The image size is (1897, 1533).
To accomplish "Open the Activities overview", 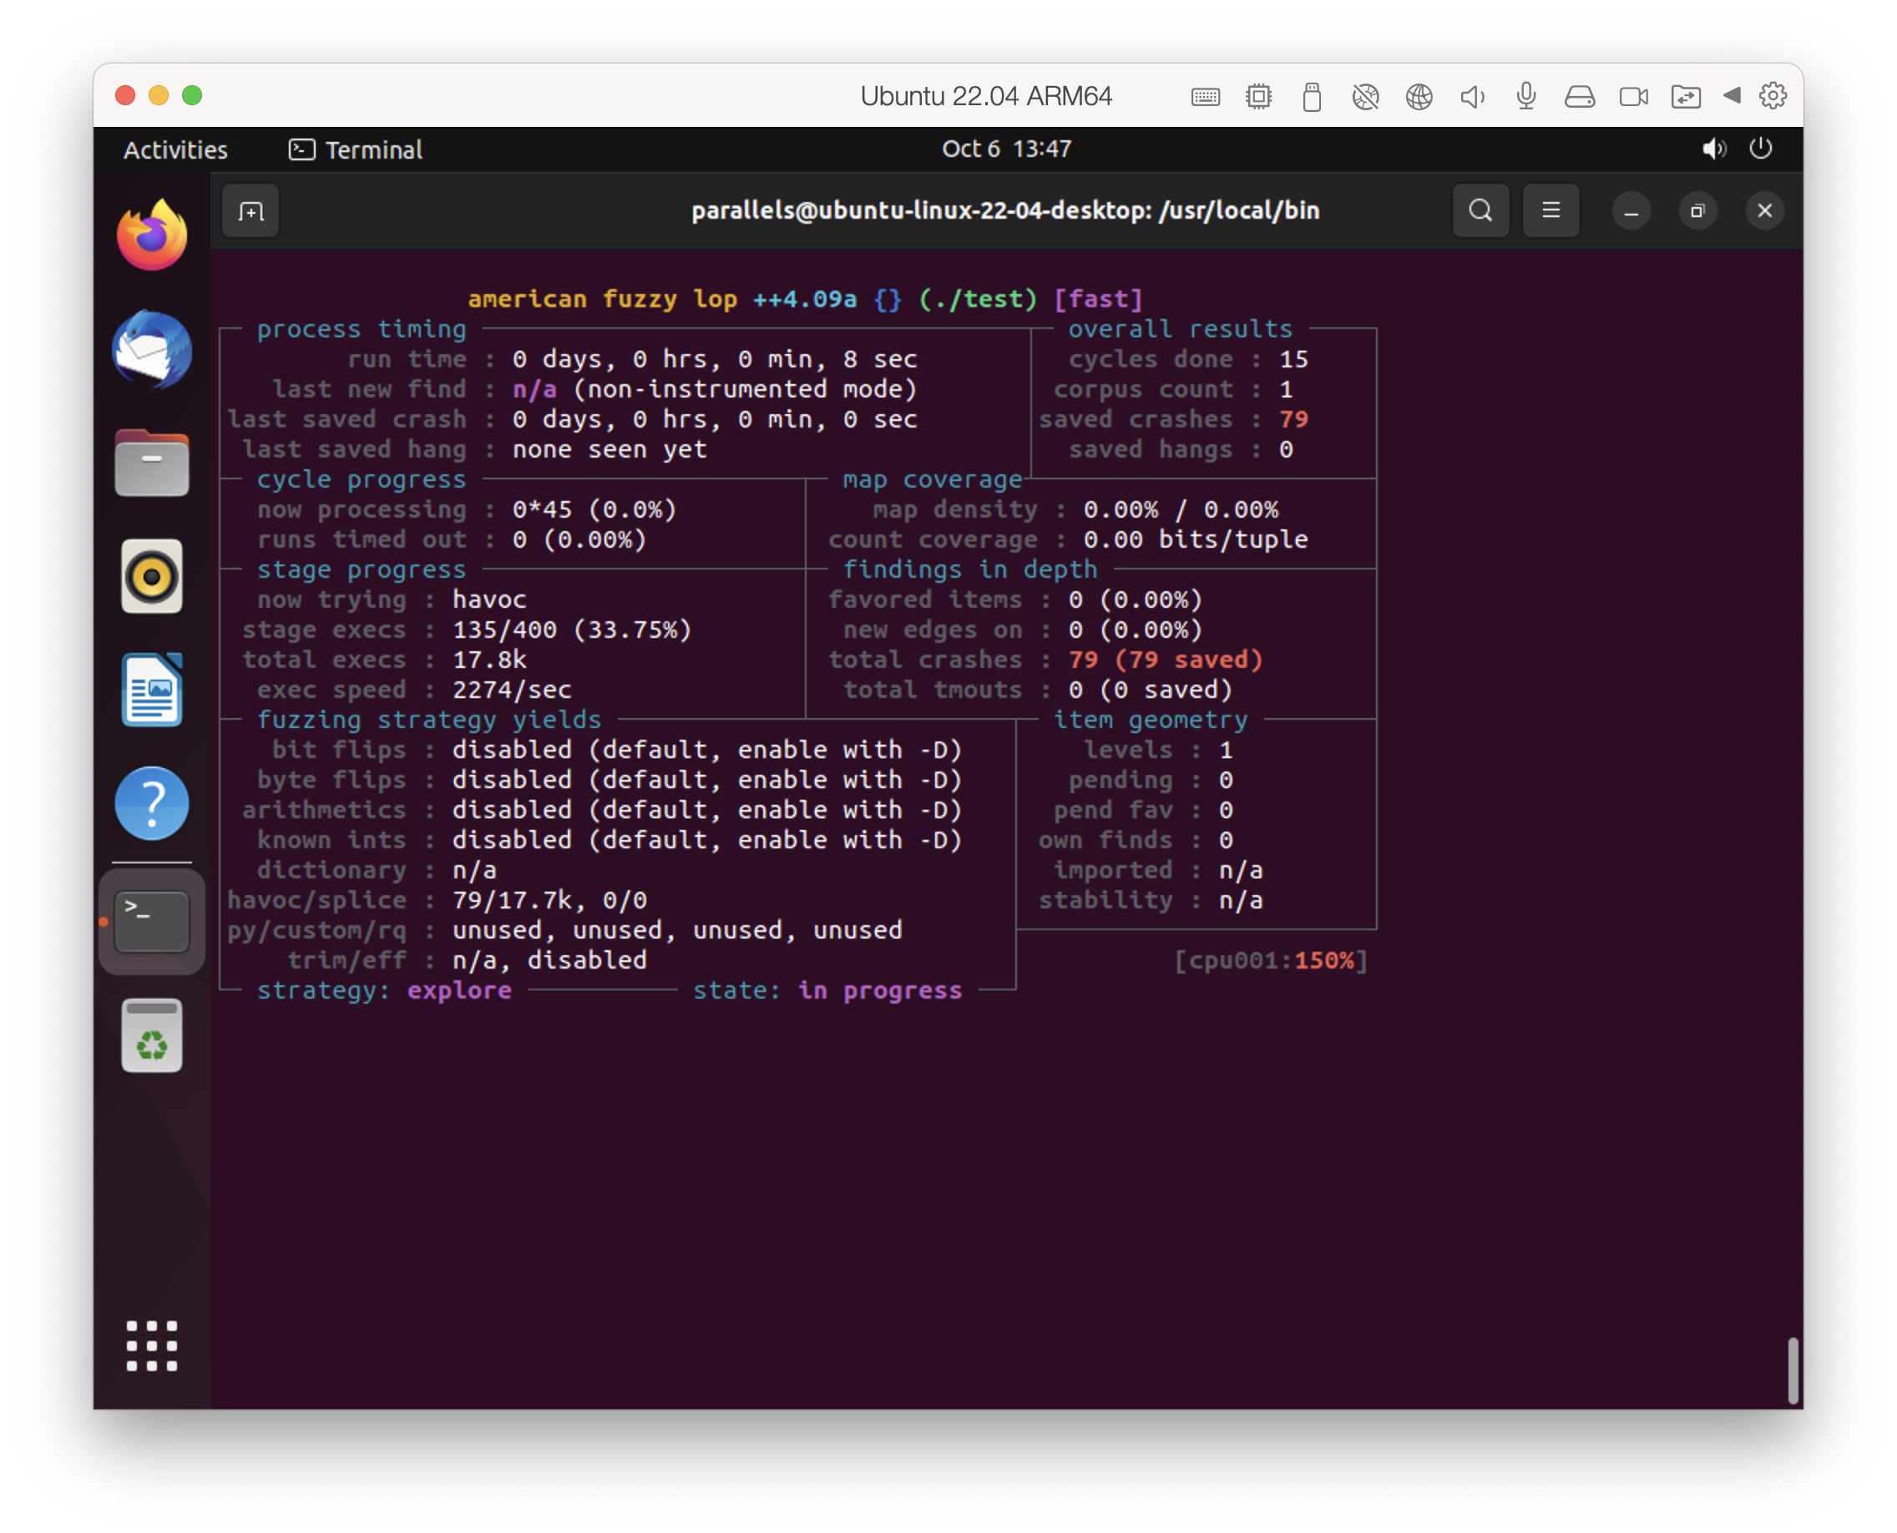I will point(175,149).
